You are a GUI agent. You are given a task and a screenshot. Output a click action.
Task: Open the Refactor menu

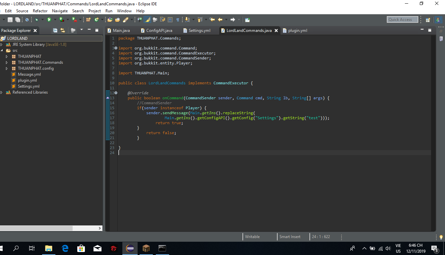40,11
